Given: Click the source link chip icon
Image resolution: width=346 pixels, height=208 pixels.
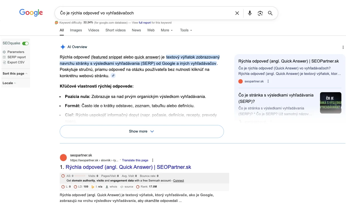Looking at the screenshot, I should 113,75.
